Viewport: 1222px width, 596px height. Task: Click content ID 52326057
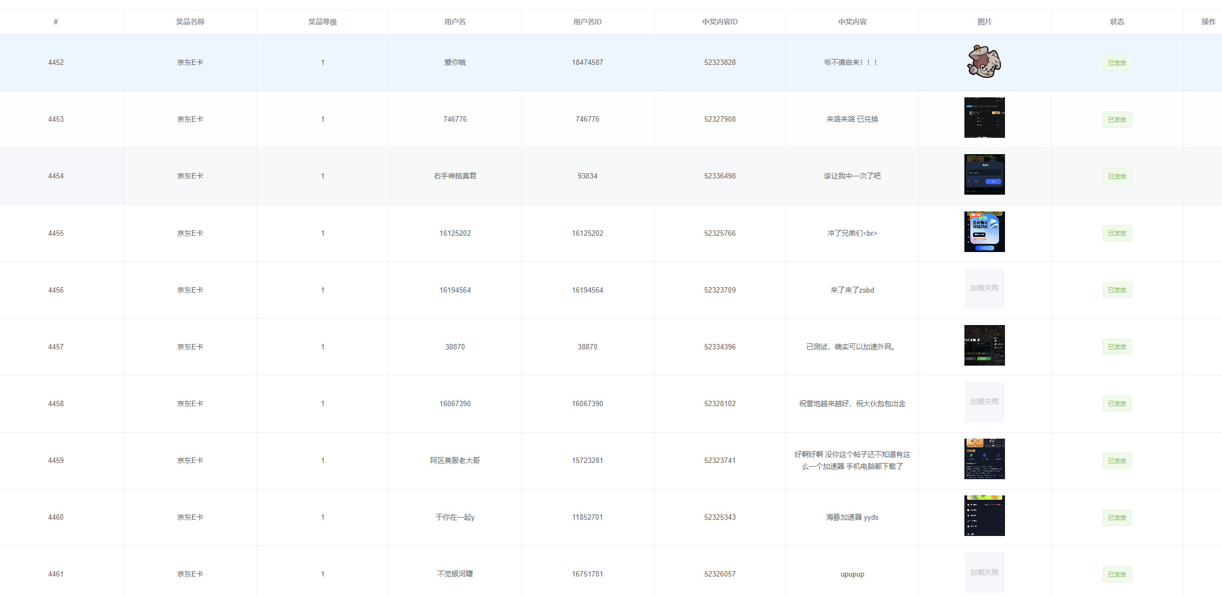(x=720, y=574)
